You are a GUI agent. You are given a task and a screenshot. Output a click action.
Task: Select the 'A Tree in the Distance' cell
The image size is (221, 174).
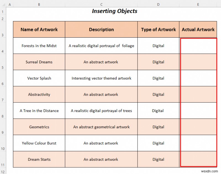tap(39, 110)
